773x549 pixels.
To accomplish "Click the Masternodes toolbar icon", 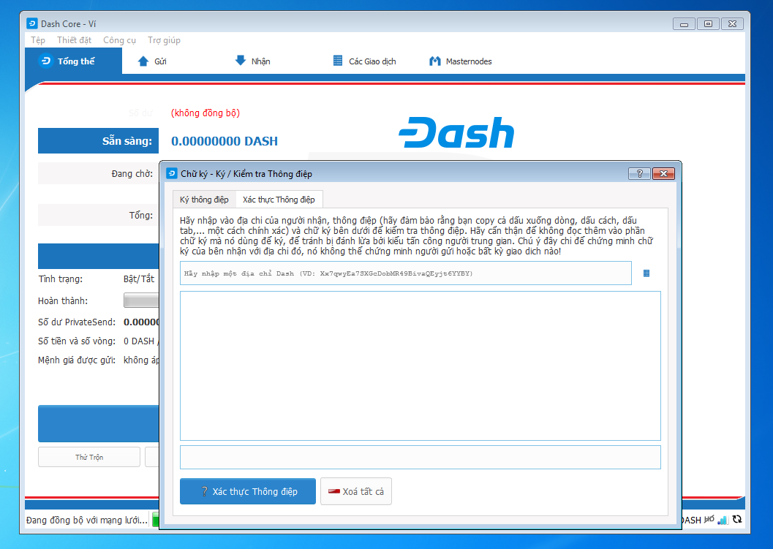I will coord(435,61).
